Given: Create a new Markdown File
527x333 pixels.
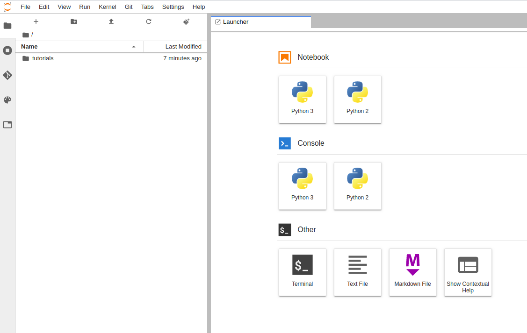Looking at the screenshot, I should [x=412, y=272].
